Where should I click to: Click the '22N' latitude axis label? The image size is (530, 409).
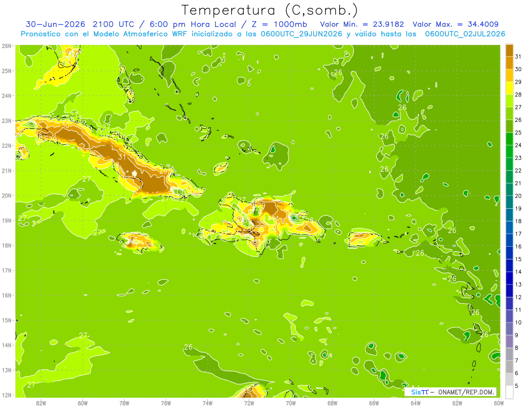[7, 146]
